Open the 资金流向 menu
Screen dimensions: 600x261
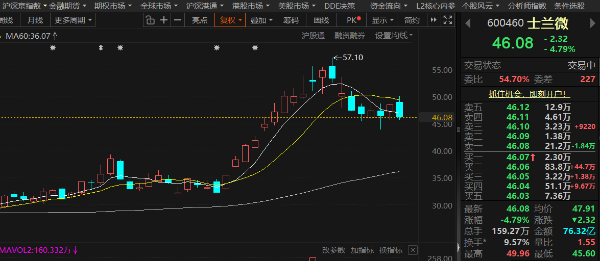[389, 6]
